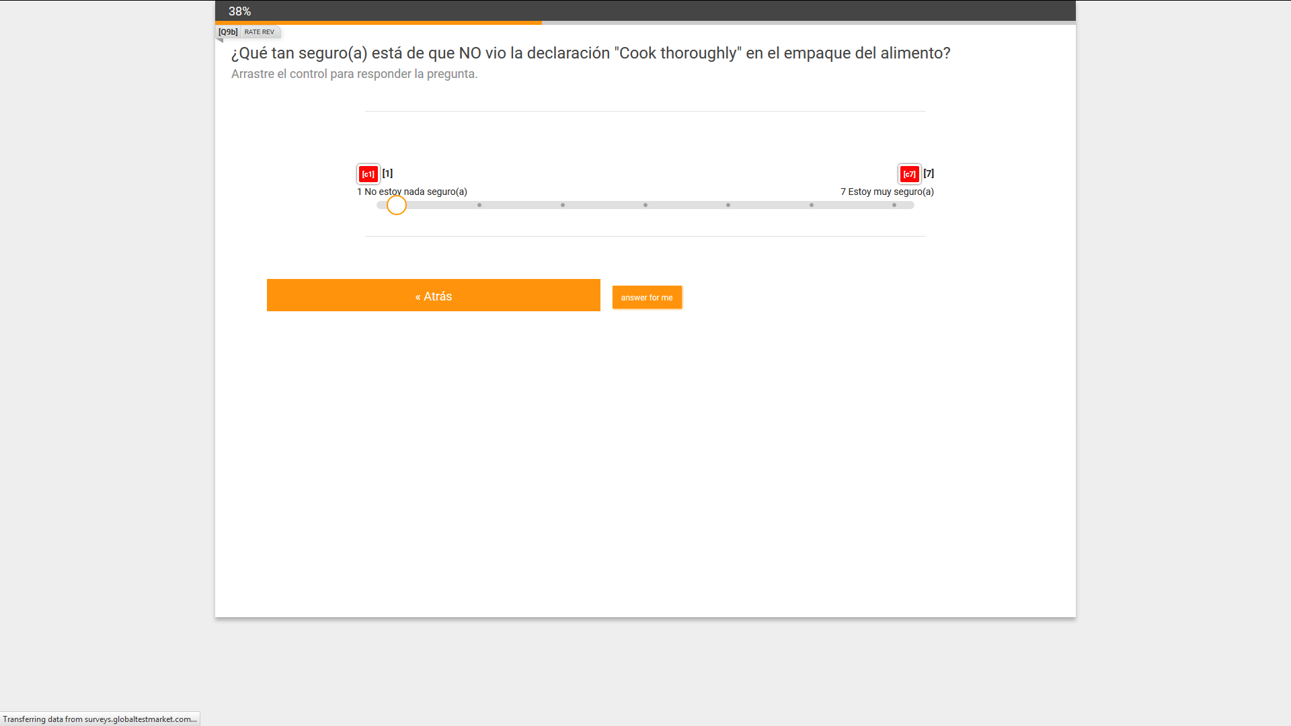1291x726 pixels.
Task: Click the bracketed [1] label
Action: click(387, 173)
